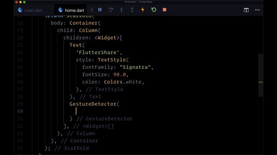Click the color: property name on line 26
This screenshot has height=155, width=277.
point(91,82)
